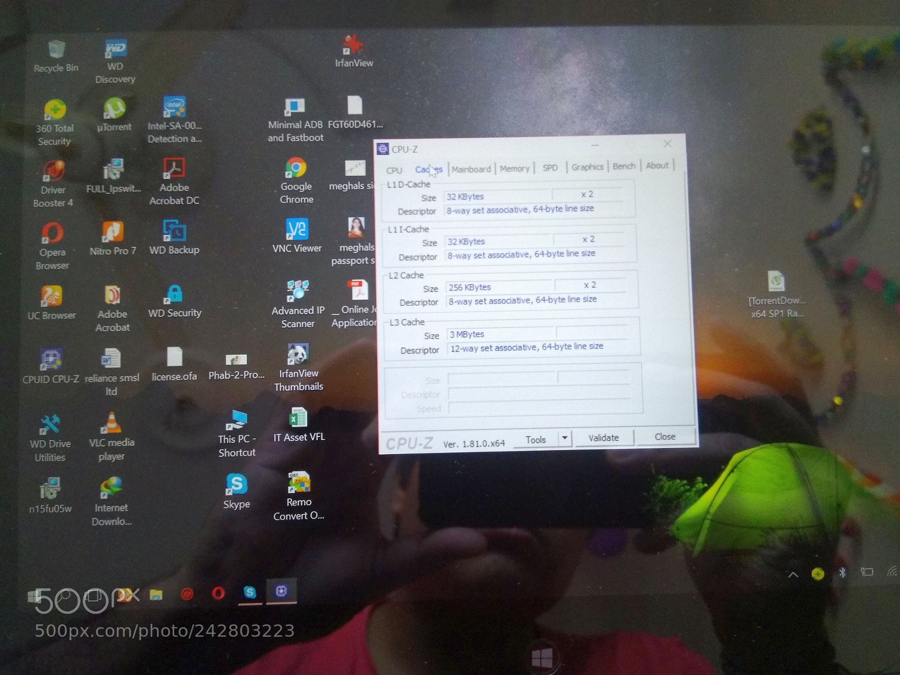
Task: Open the IT Asset VFL Excel file
Action: (299, 425)
